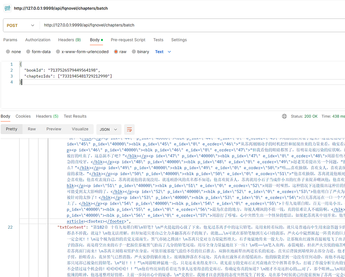Select the binary body radio button
This screenshot has width=345, height=277.
pos(134,52)
